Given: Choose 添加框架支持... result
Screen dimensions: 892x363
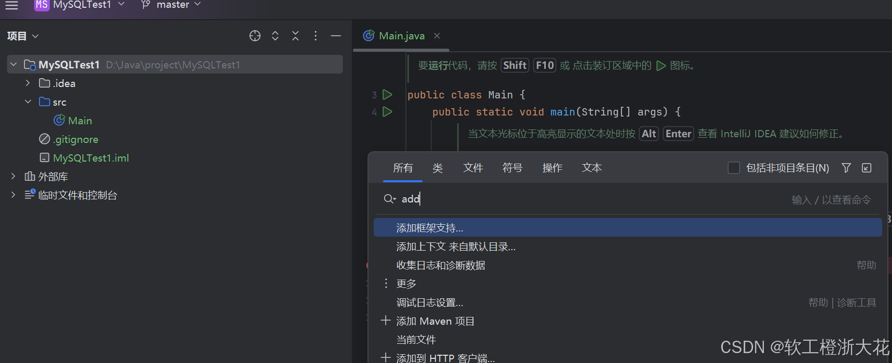Looking at the screenshot, I should 628,228.
